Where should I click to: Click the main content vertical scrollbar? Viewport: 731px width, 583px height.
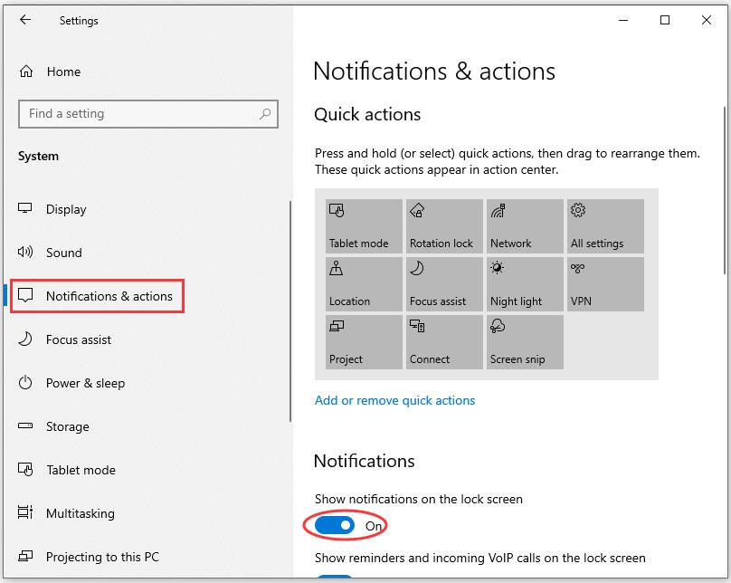click(725, 190)
